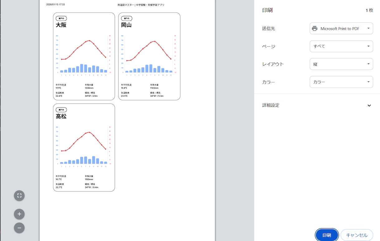Select the 大阪 title in preview
This screenshot has width=380, height=241.
(61, 25)
